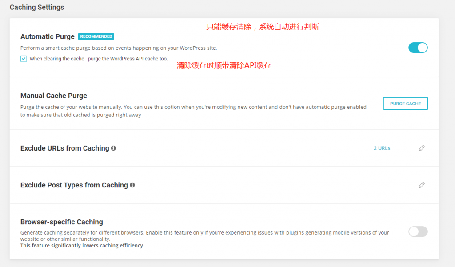Disable the Automatic Purge switch

coord(418,48)
